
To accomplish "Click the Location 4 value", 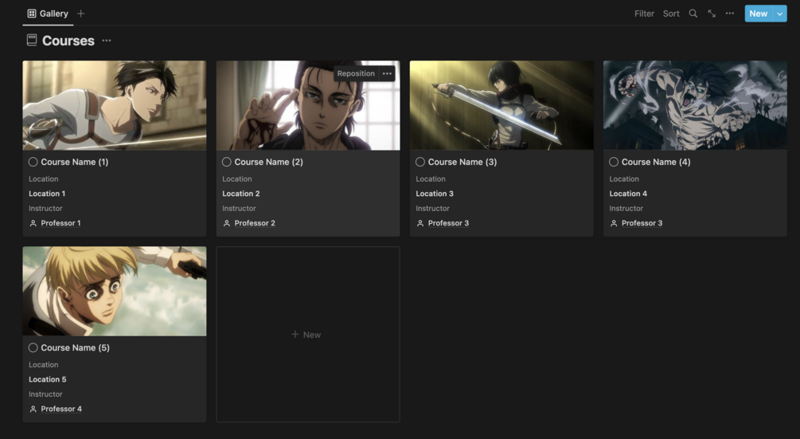I will pyautogui.click(x=628, y=194).
